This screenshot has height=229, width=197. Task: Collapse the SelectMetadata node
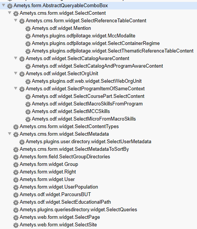[9, 134]
